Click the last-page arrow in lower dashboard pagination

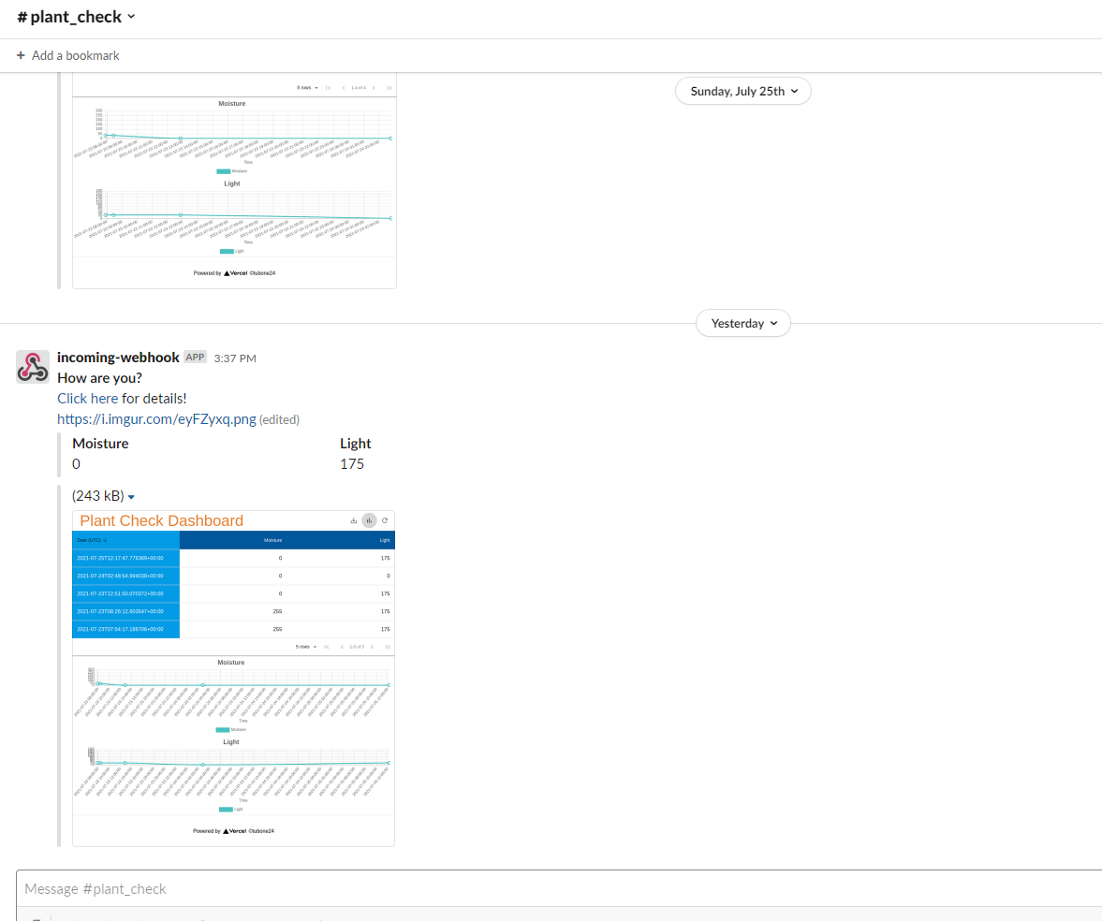point(388,647)
